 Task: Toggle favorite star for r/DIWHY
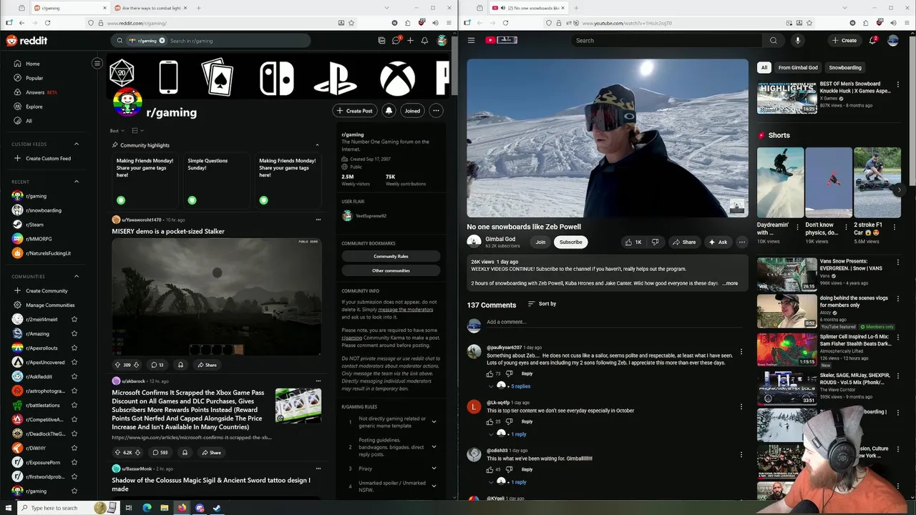74,448
